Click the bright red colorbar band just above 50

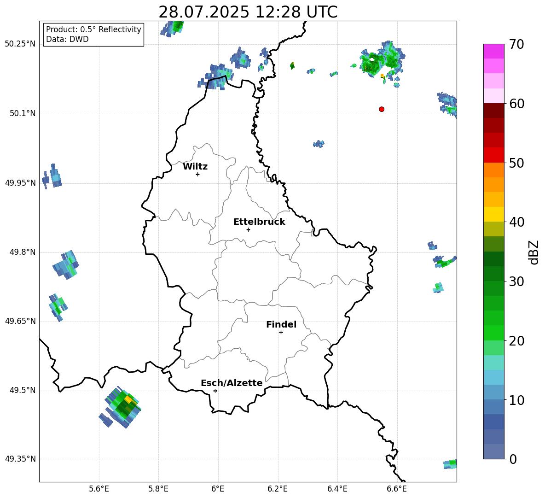click(x=494, y=155)
